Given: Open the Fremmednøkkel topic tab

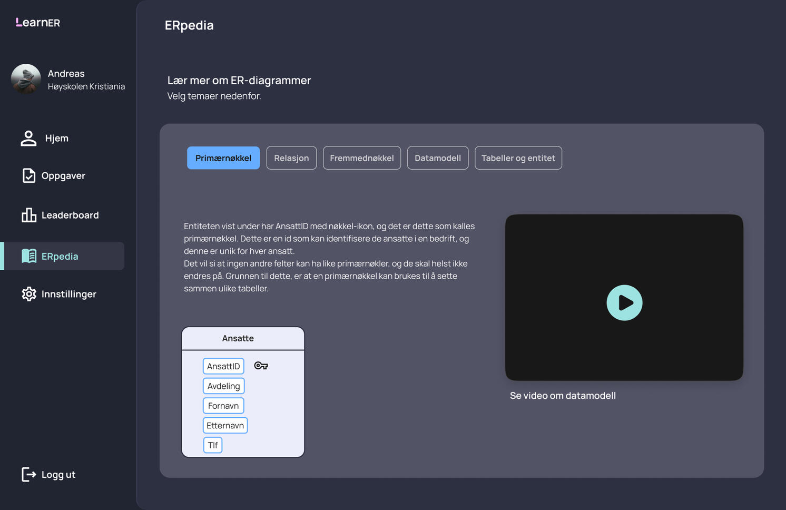Looking at the screenshot, I should point(362,158).
